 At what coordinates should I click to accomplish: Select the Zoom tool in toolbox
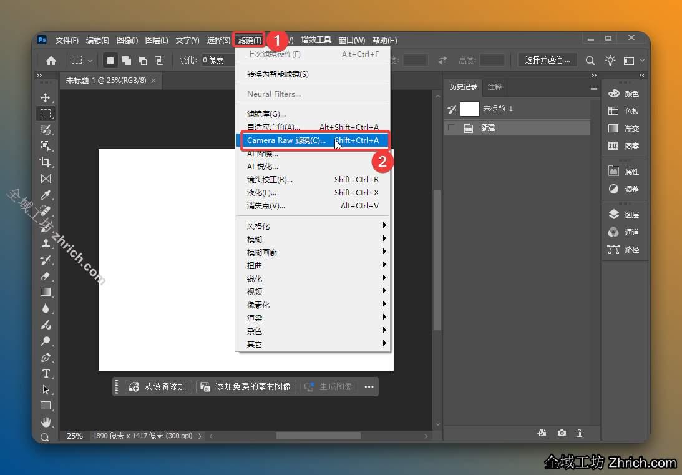tap(45, 437)
